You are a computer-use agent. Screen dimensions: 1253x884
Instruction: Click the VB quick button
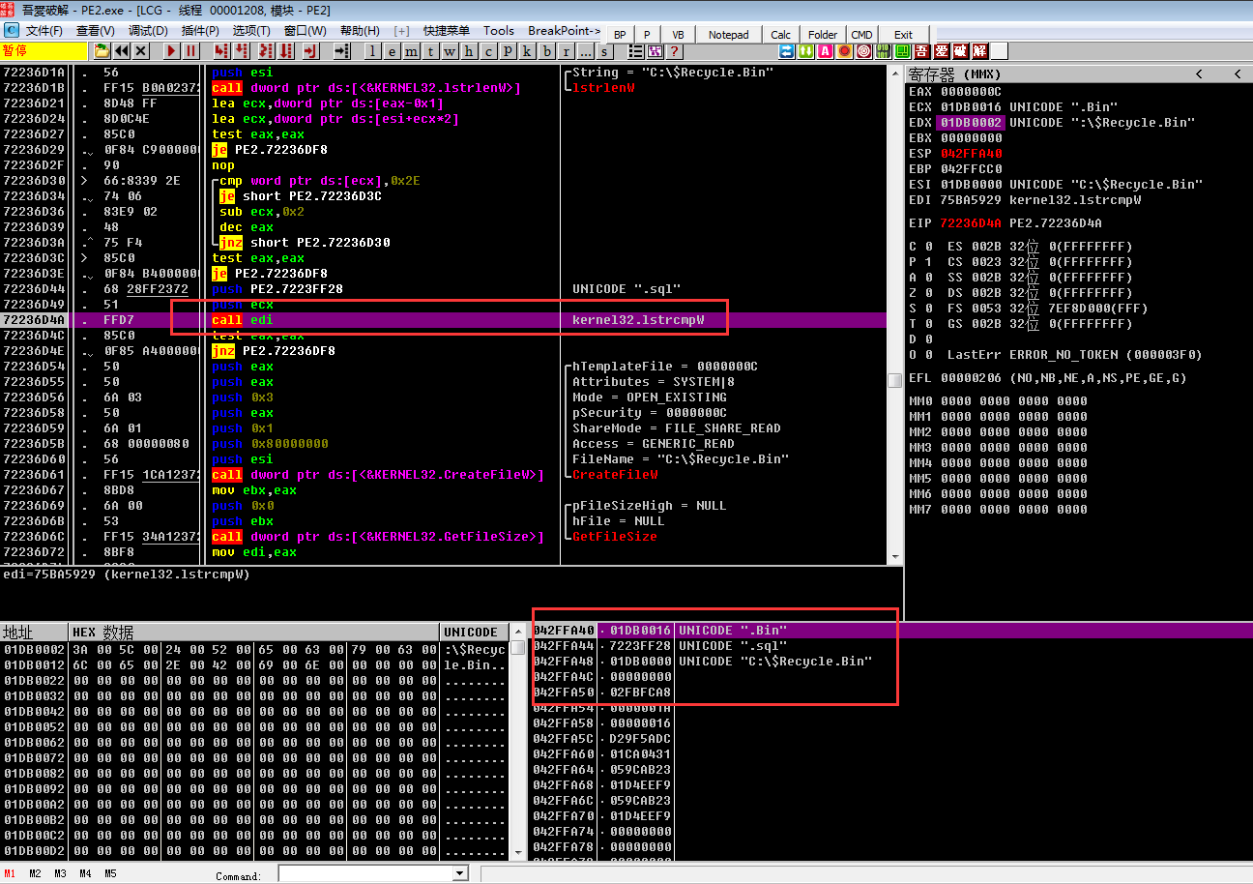[x=678, y=35]
